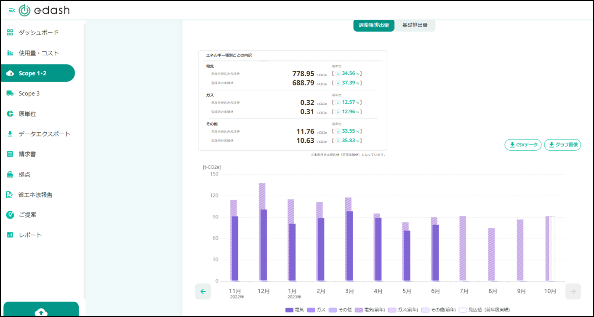The height and width of the screenshot is (317, 594).
Task: Toggle the ガス legend series
Action: (316, 309)
